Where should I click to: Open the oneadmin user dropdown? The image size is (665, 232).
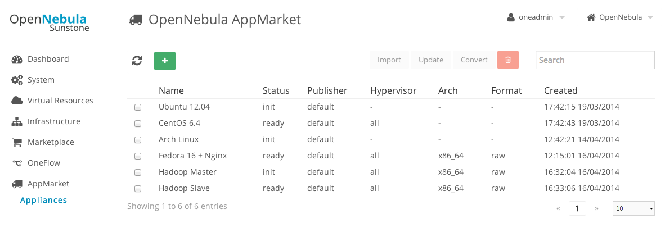[536, 18]
